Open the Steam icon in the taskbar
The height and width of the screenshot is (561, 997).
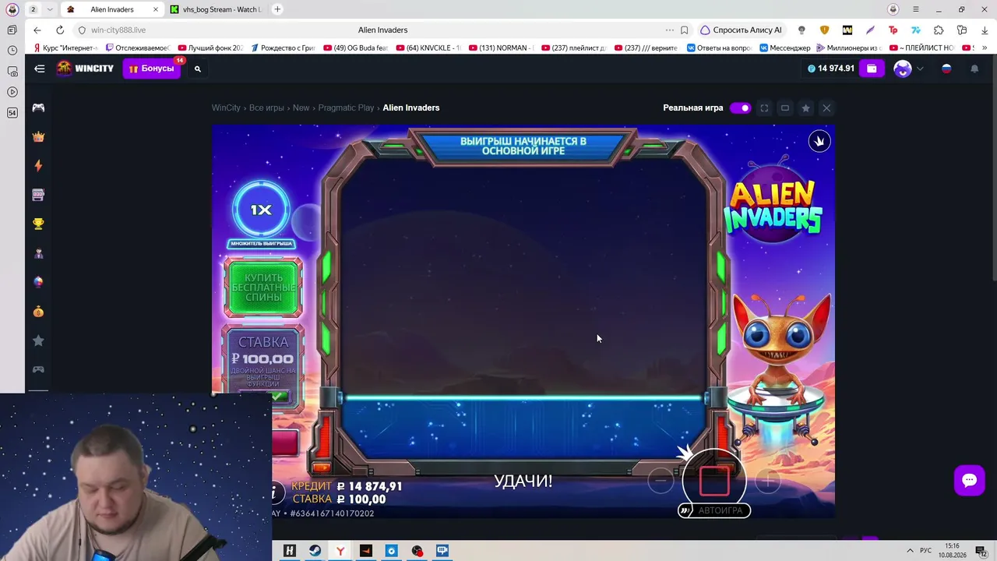click(x=315, y=551)
